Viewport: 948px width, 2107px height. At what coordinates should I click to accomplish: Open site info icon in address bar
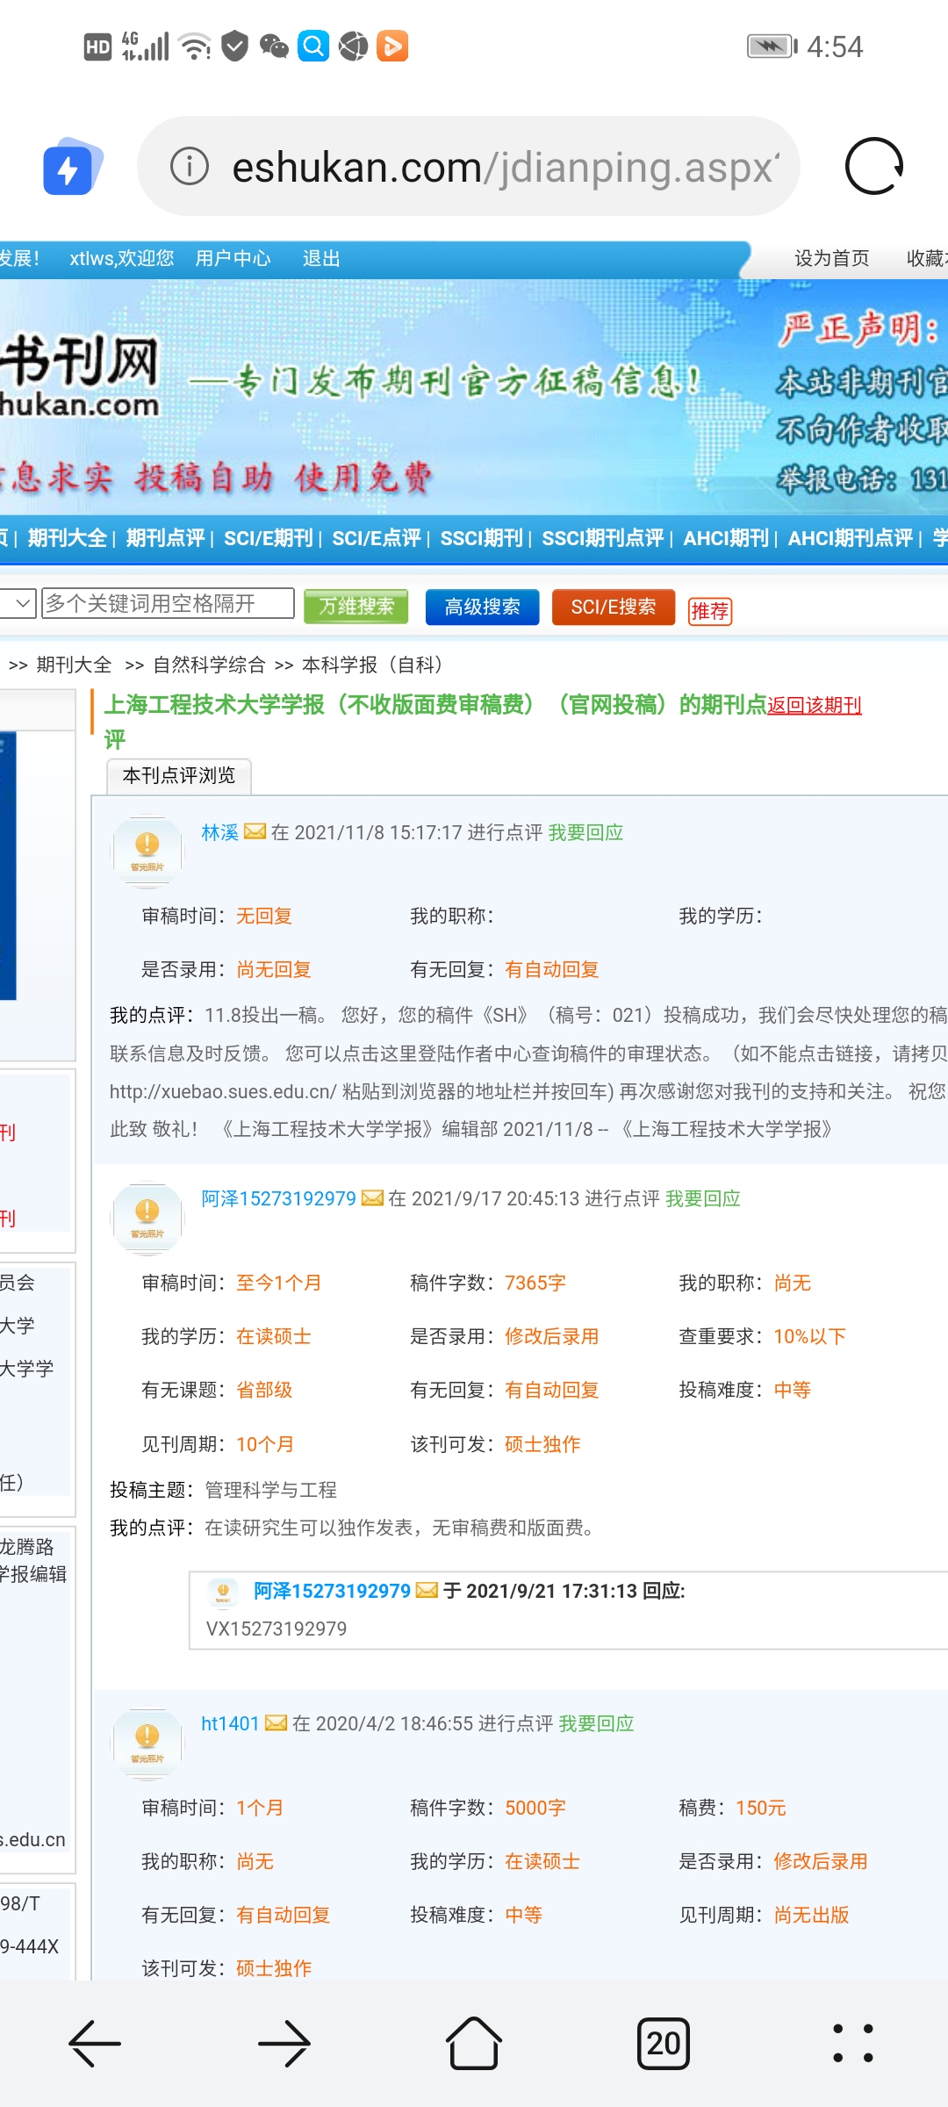click(x=189, y=166)
